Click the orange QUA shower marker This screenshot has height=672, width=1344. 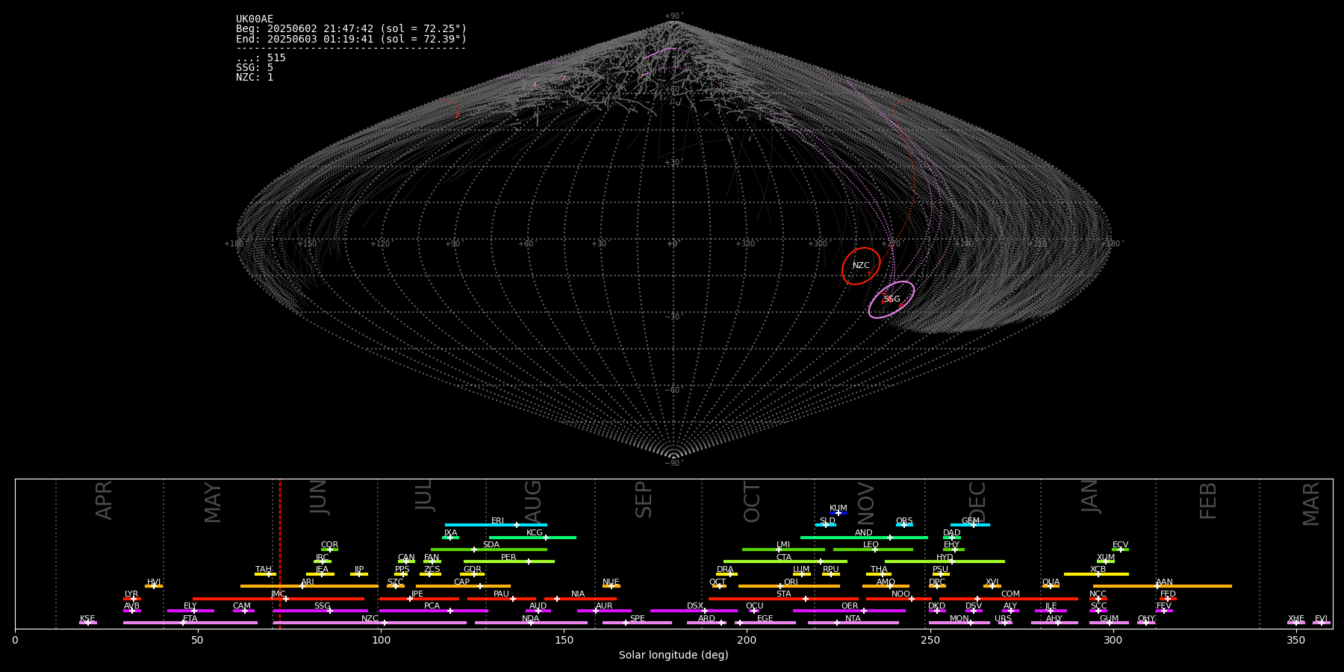click(x=1051, y=586)
